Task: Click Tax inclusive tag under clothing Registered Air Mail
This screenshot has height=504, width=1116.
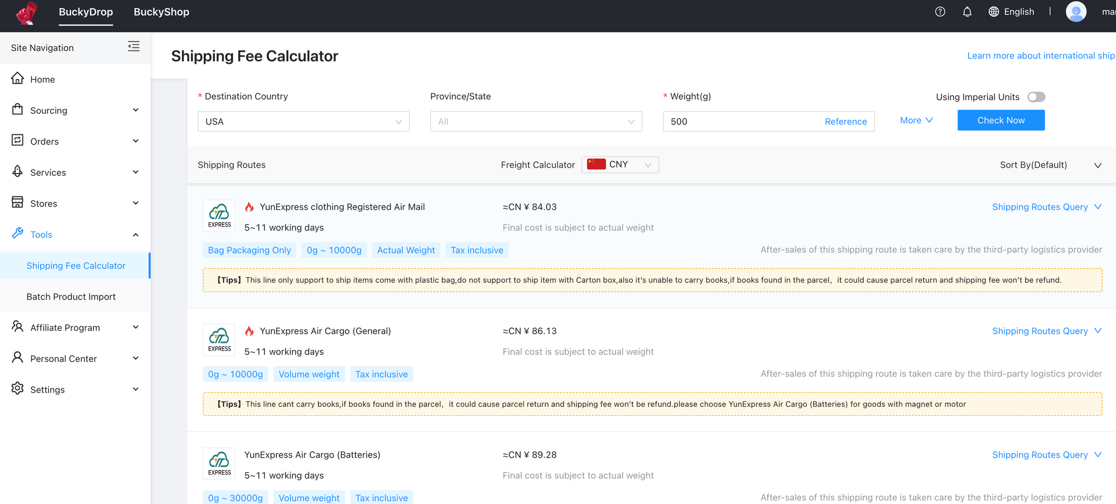Action: point(477,250)
